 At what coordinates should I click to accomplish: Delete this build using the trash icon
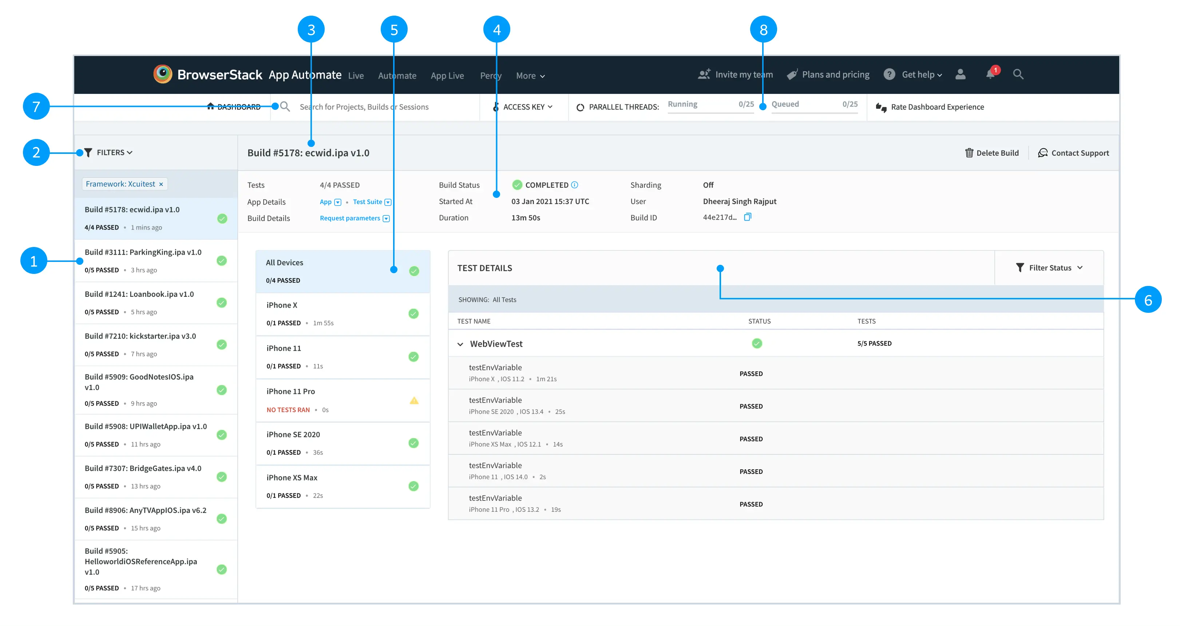coord(970,152)
